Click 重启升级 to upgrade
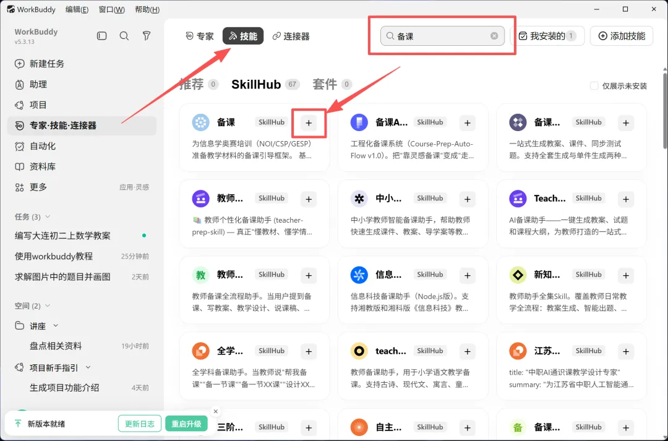 tap(186, 424)
